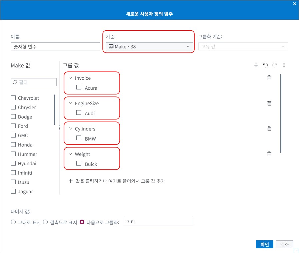Viewport: 299px width, 253px height.
Task: Click the plus icon to add group
Action: (x=256, y=65)
